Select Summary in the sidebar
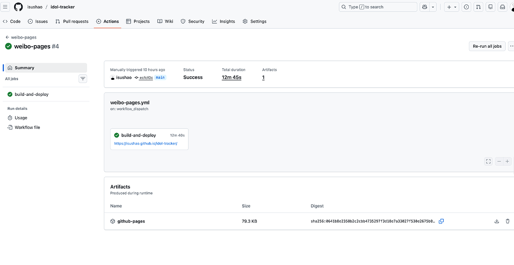Image resolution: width=514 pixels, height=265 pixels. click(46, 68)
